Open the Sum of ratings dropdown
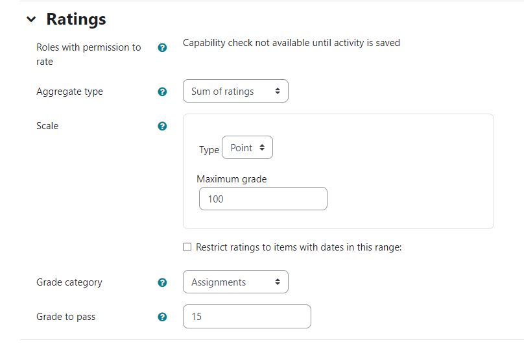This screenshot has height=344, width=524. tap(235, 92)
